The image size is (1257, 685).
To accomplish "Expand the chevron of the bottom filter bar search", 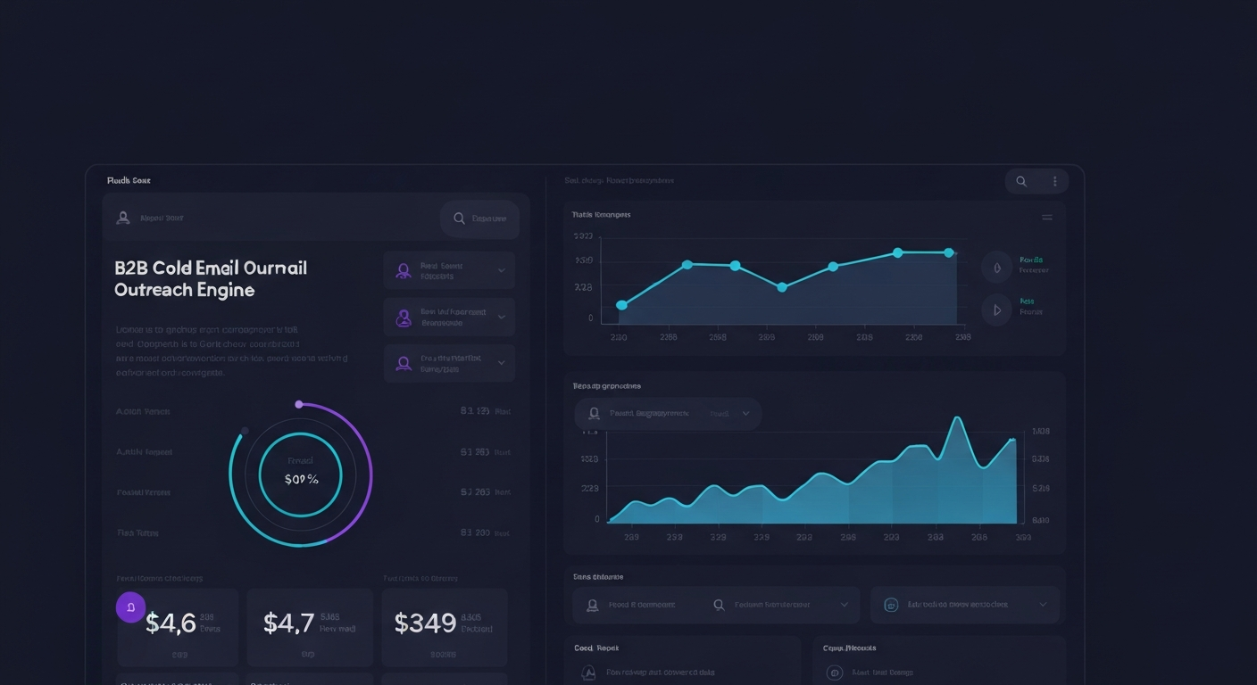I will (844, 605).
